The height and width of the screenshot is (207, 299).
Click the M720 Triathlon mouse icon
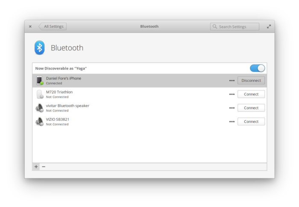[40, 94]
